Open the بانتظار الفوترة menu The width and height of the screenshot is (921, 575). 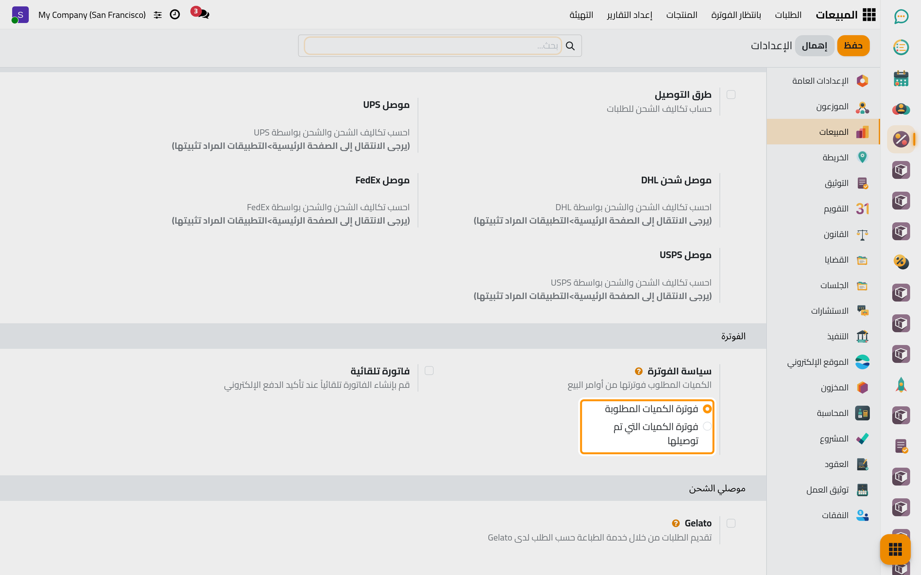[x=736, y=15]
